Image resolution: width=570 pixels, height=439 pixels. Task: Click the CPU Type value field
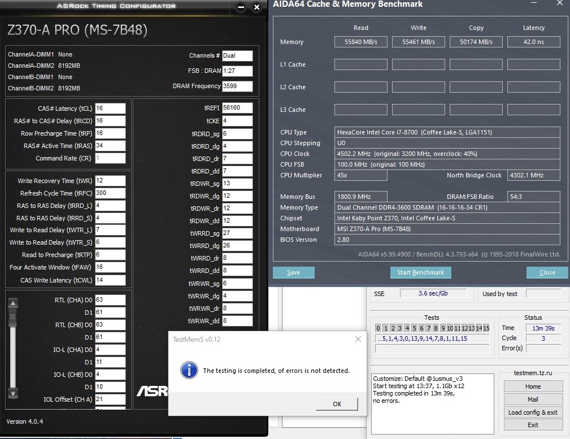(x=447, y=132)
